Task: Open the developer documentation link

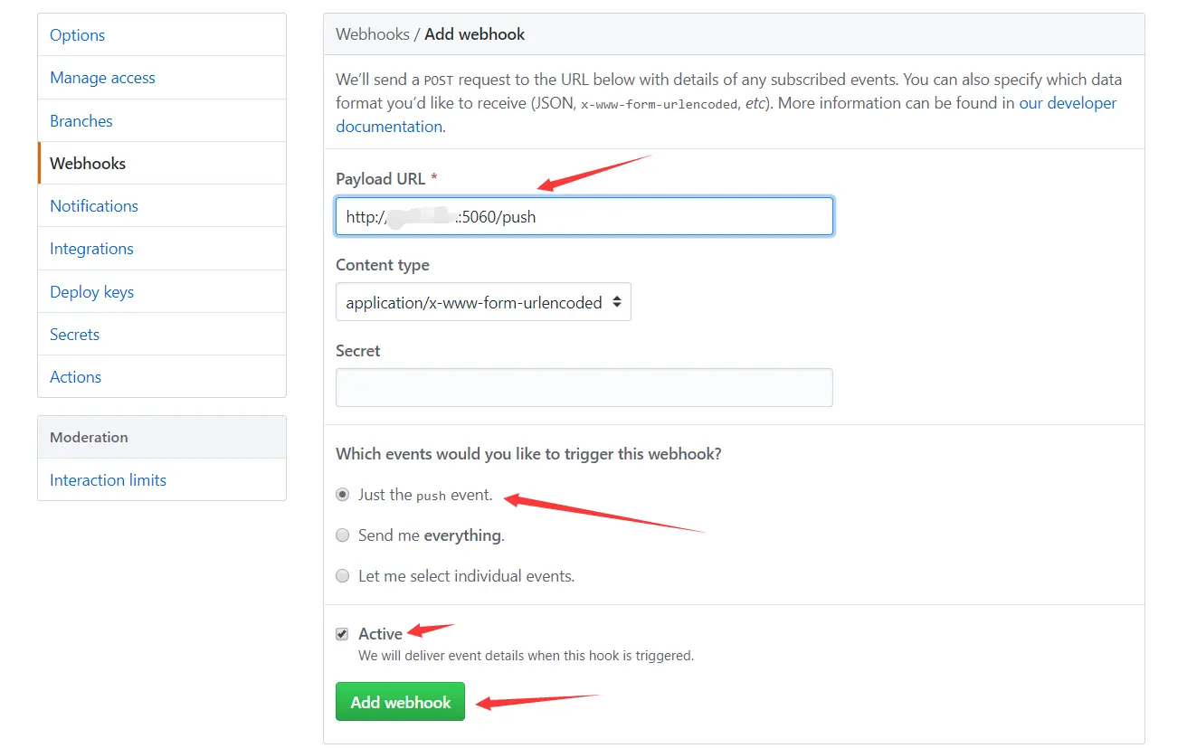Action: 1068,103
